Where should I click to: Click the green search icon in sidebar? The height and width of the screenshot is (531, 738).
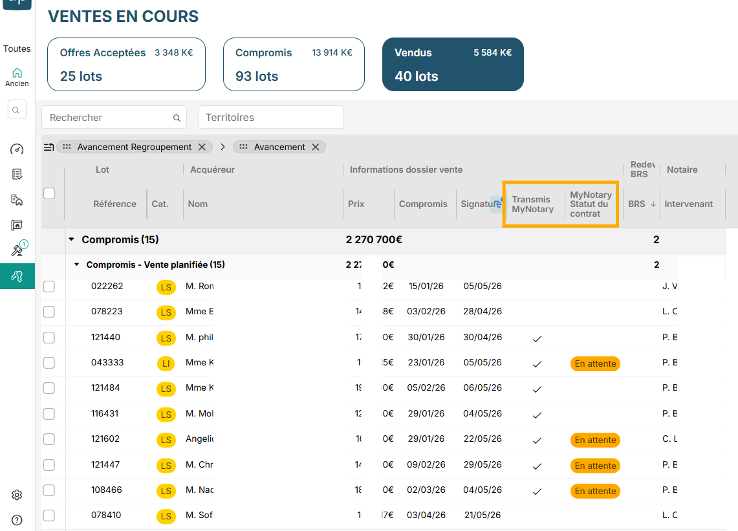[17, 110]
